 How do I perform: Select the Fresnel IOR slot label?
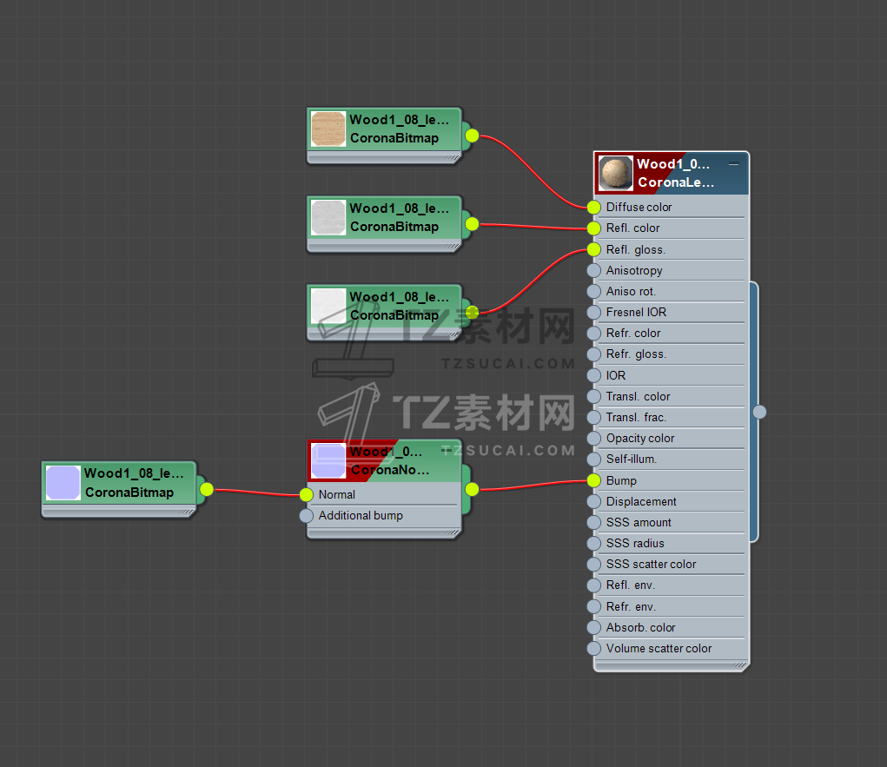coord(636,312)
